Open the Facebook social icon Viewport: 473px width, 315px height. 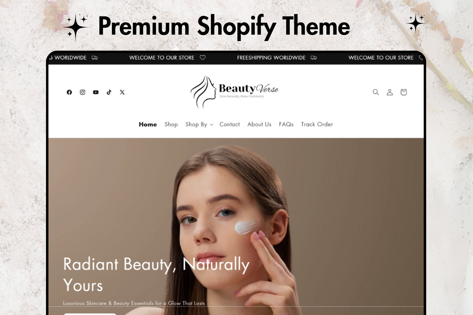pyautogui.click(x=69, y=92)
